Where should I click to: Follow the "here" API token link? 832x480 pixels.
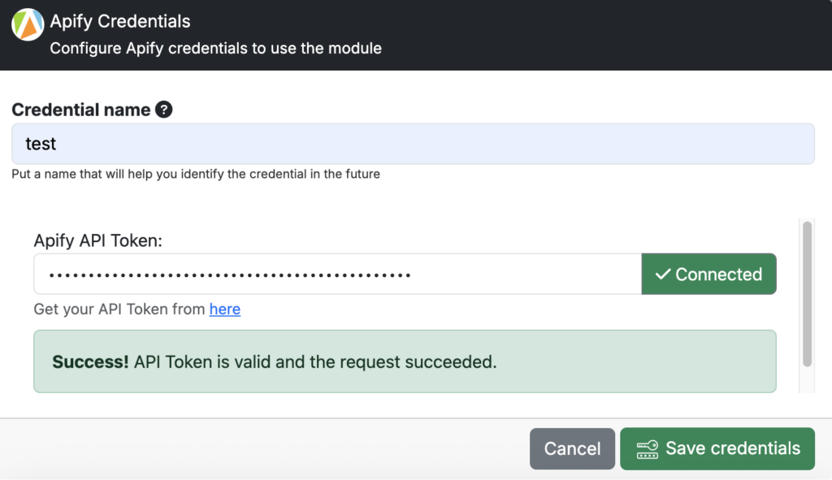coord(225,309)
